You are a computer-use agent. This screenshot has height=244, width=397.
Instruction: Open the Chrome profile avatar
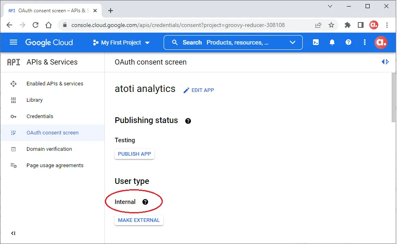(x=374, y=25)
